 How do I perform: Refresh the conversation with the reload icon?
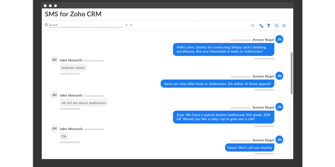click(x=276, y=25)
